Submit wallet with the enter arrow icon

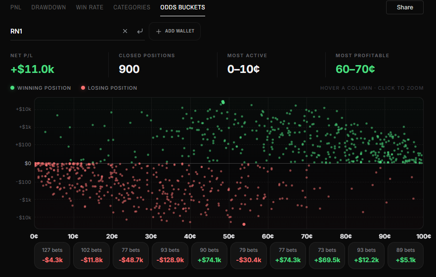140,31
